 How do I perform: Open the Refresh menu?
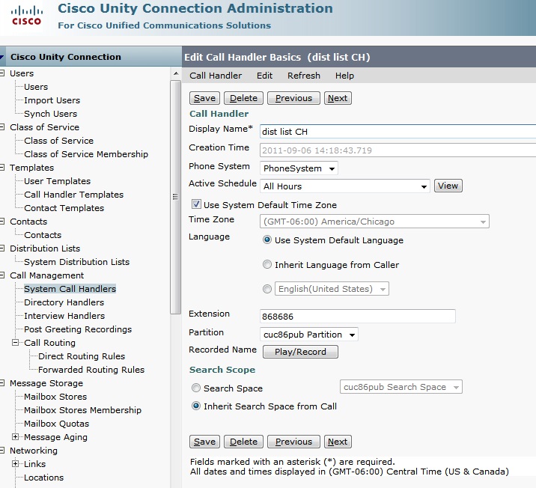[x=304, y=76]
